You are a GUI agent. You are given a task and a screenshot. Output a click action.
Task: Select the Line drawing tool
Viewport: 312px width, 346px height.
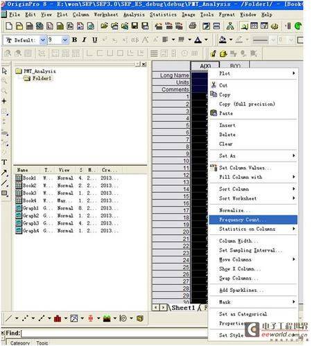[4, 183]
